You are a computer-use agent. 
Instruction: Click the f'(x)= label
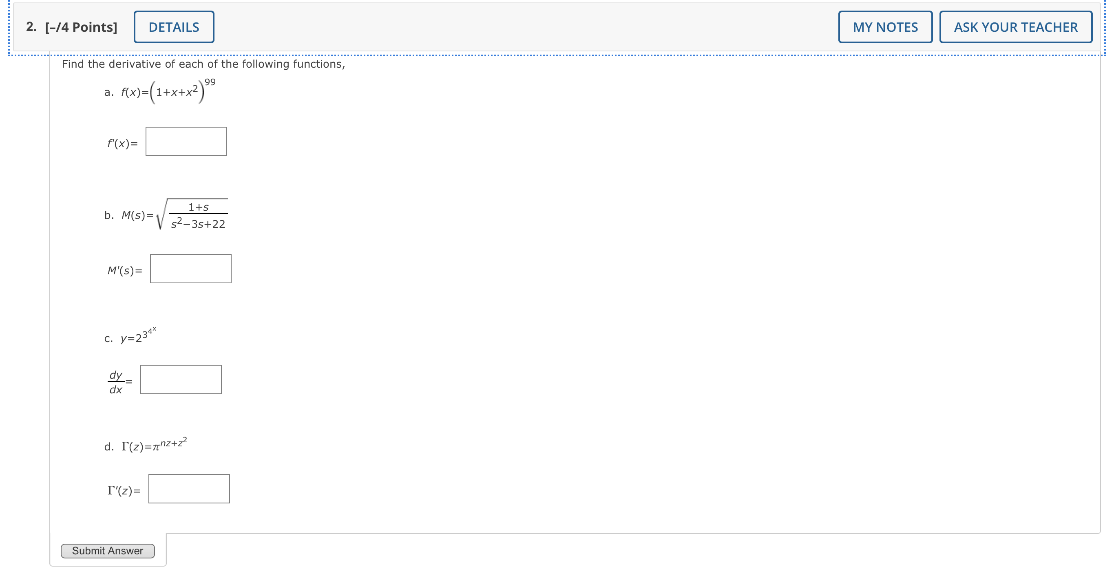tap(122, 143)
